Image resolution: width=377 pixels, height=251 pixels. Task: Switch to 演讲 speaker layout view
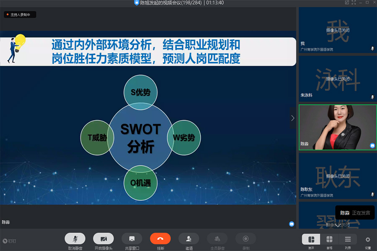(311, 239)
